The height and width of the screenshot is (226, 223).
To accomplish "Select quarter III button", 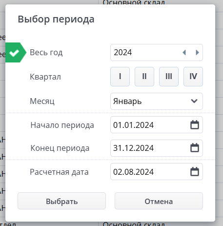I will pyautogui.click(x=169, y=77).
